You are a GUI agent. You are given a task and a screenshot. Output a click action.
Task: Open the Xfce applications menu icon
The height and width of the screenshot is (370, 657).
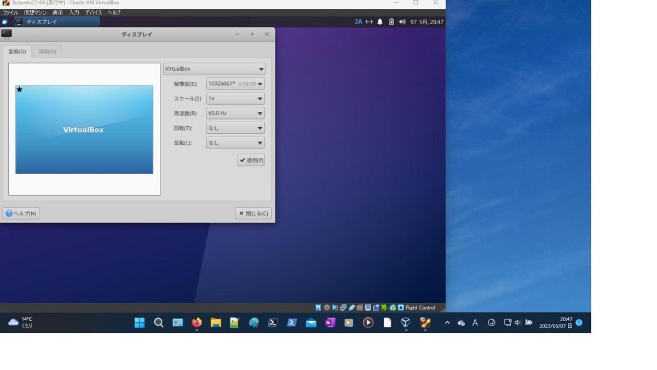click(x=5, y=22)
